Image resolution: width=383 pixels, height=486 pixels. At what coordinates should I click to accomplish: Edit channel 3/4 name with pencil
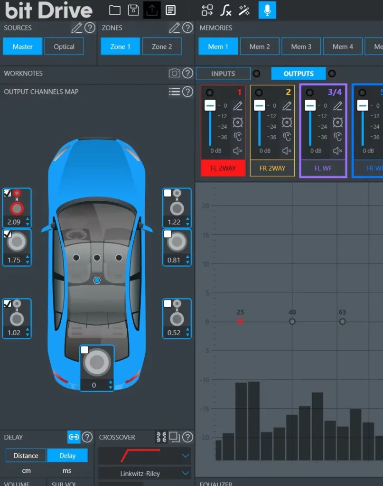tap(338, 106)
